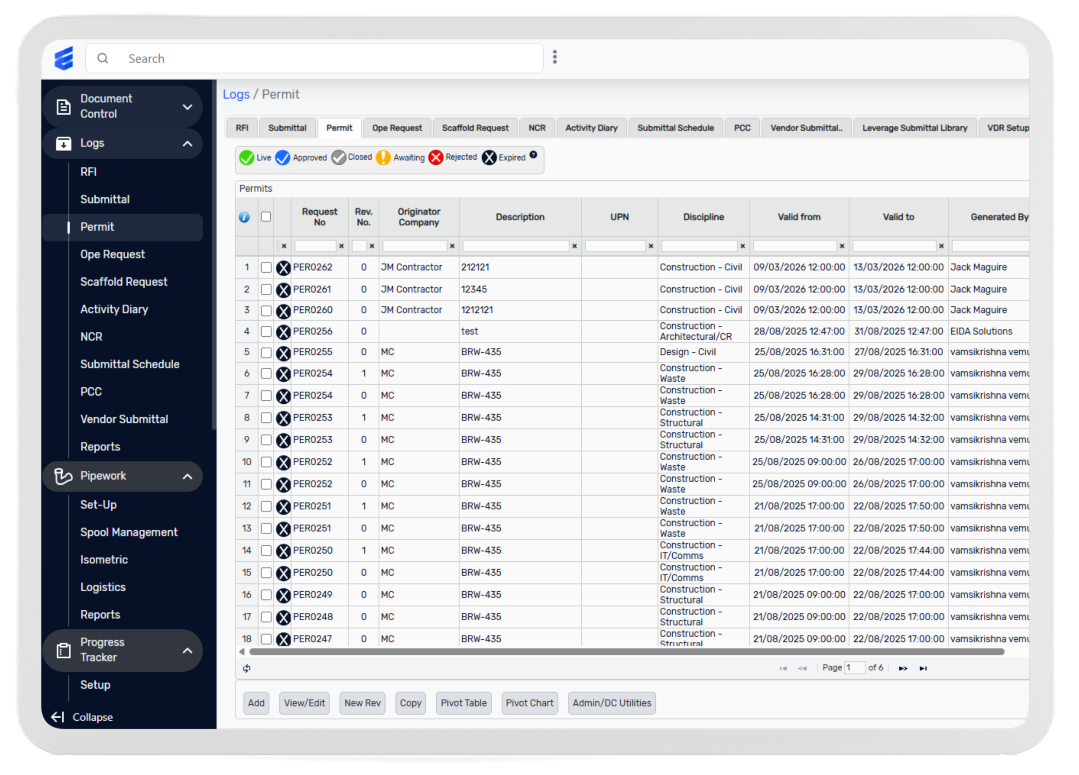
Task: Tick the checkbox in row 10
Action: (x=266, y=462)
